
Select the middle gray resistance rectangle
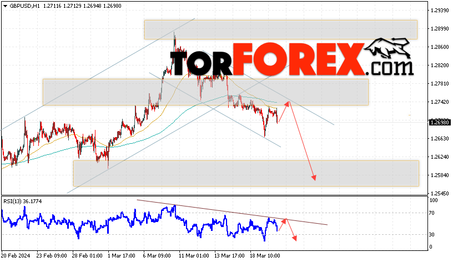pyautogui.click(x=206, y=92)
